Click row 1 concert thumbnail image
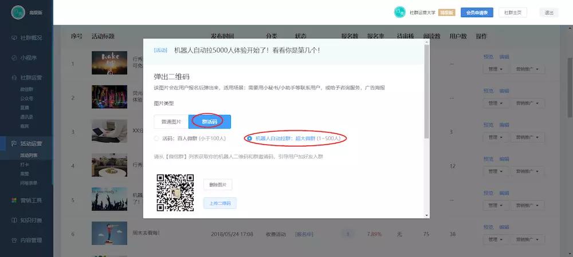Image resolution: width=573 pixels, height=257 pixels. pos(109,63)
